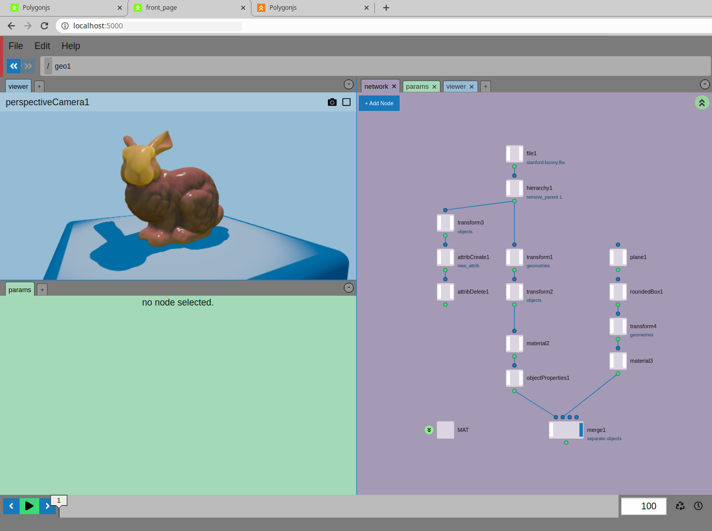Image resolution: width=712 pixels, height=531 pixels.
Task: Toggle the merge1 node blue display flag
Action: coord(581,430)
